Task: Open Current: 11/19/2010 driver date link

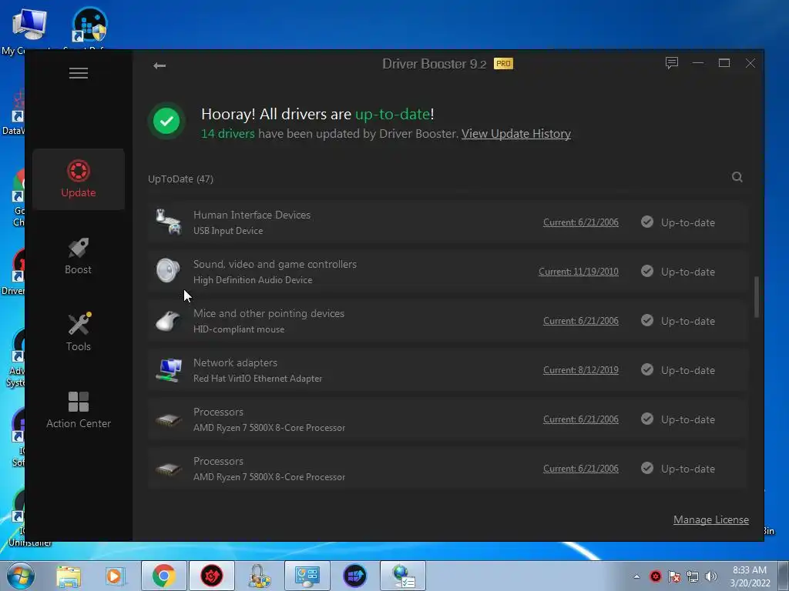Action: 578,272
